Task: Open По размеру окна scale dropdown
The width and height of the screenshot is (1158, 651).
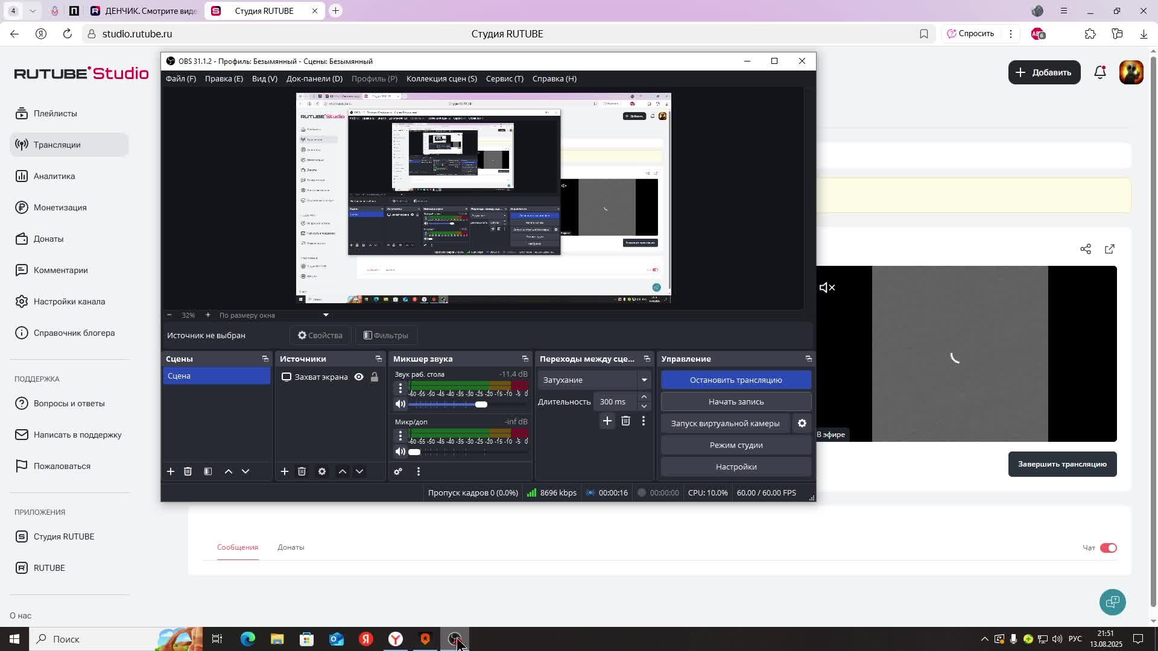Action: (x=326, y=315)
